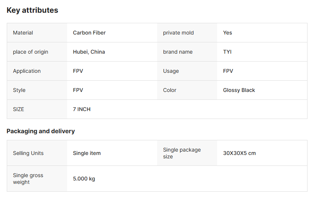Select the place of origin label
Screen dimensions: 318x200
(30, 52)
